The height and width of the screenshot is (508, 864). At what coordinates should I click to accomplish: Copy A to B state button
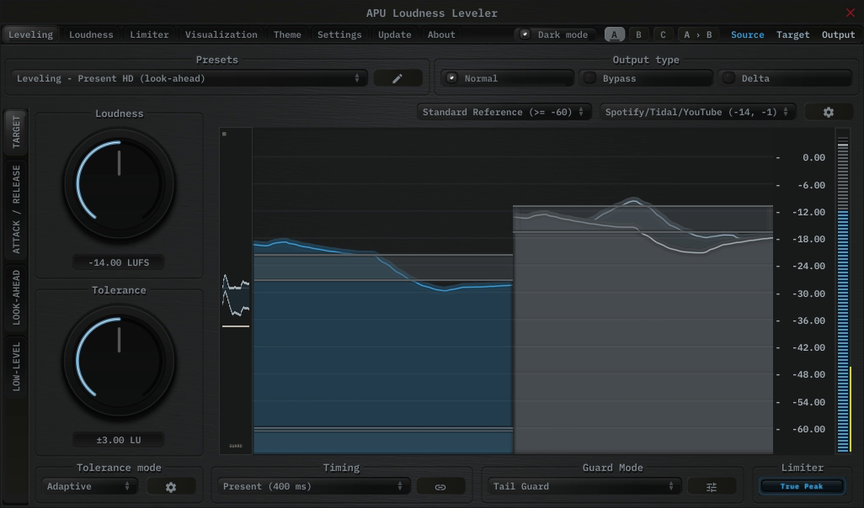697,34
